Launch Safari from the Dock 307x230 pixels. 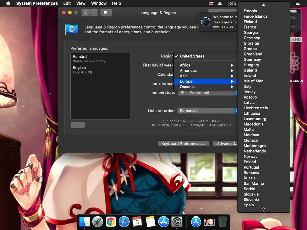tap(124, 222)
